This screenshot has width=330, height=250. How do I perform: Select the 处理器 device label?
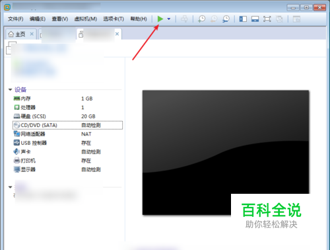[x=28, y=107]
